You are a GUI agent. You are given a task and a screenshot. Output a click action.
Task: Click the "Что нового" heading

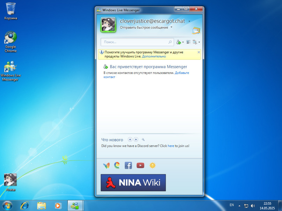coord(112,140)
